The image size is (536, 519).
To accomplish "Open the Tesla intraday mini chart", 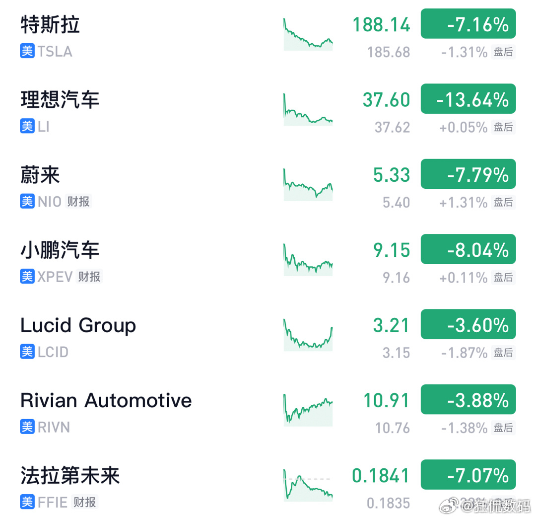I will click(308, 34).
